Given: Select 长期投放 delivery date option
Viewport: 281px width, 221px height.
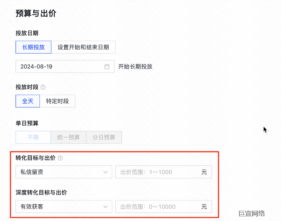Looking at the screenshot, I should (33, 47).
